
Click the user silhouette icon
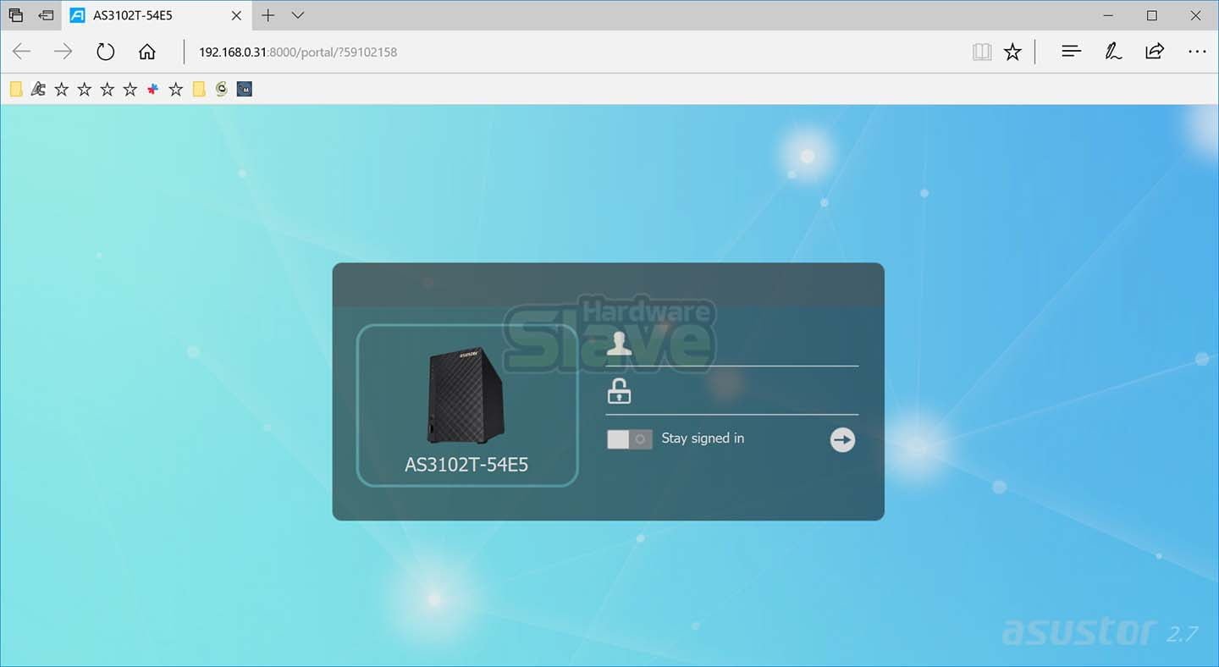(x=619, y=343)
